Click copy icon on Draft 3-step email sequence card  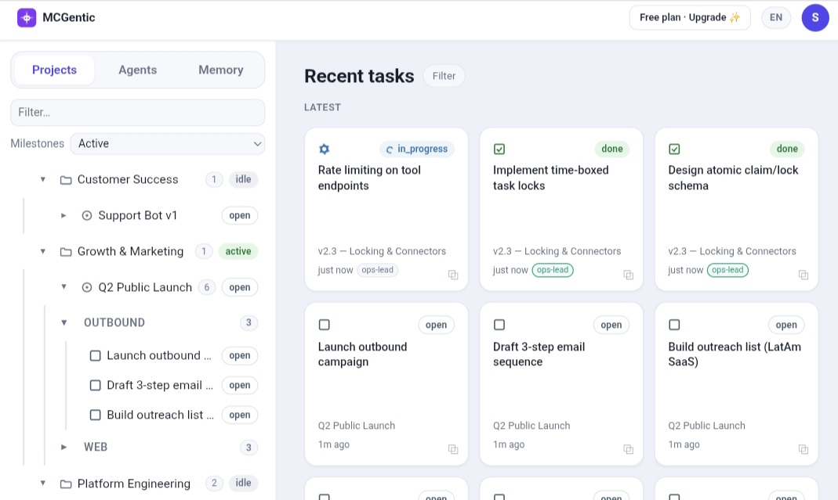pos(629,449)
